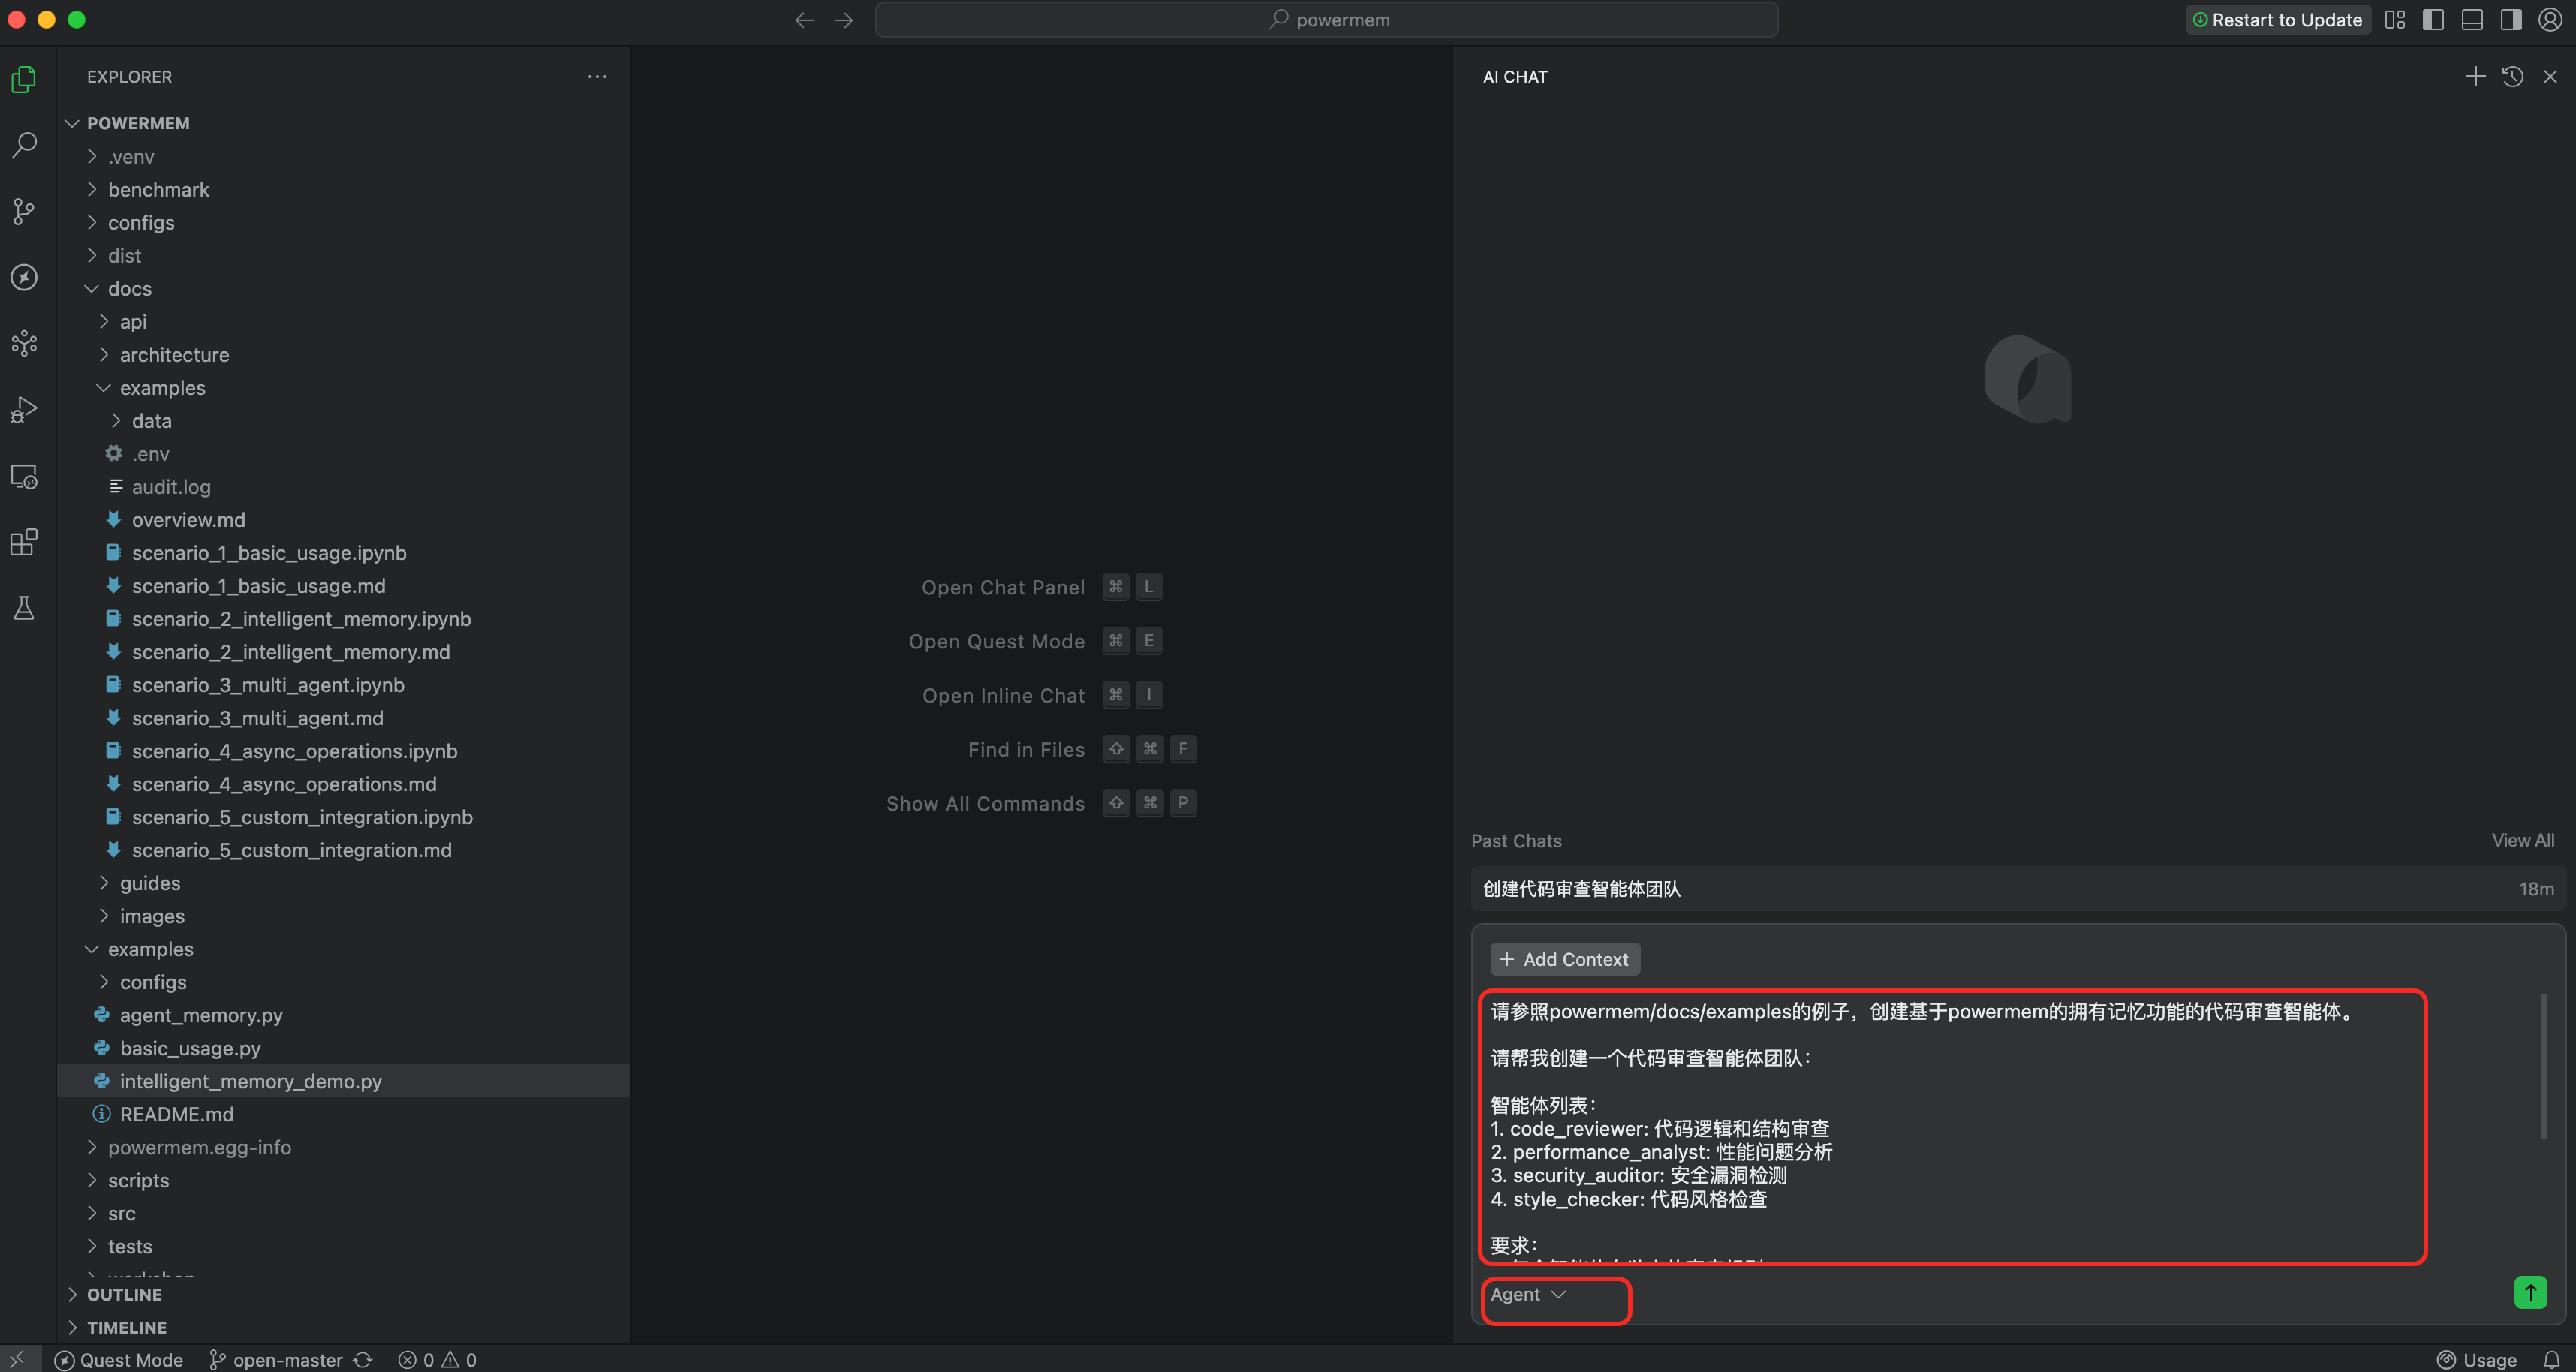Start a new AI chat with plus icon

(2475, 77)
